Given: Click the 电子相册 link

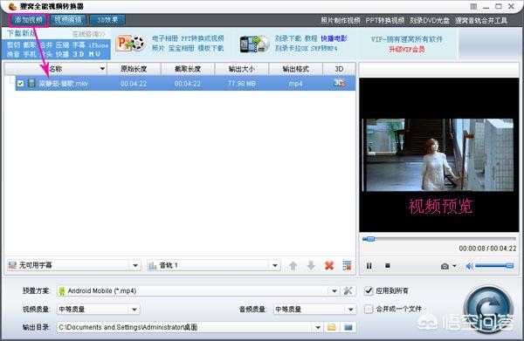Looking at the screenshot, I should tap(165, 38).
